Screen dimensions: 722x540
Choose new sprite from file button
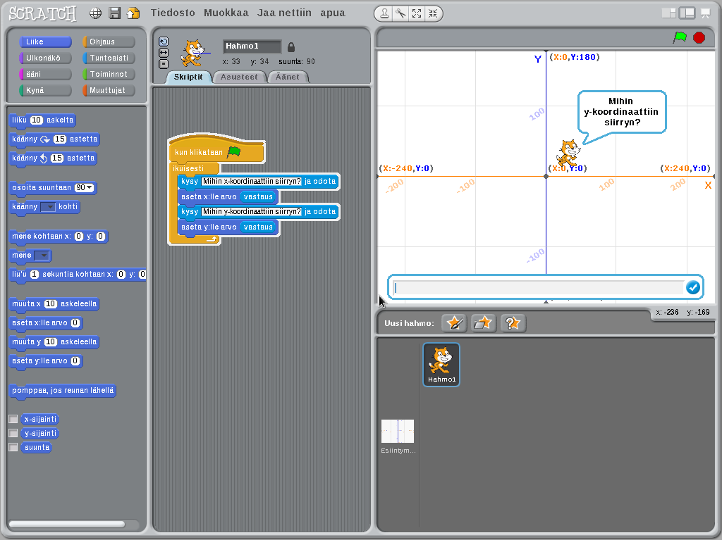click(483, 323)
